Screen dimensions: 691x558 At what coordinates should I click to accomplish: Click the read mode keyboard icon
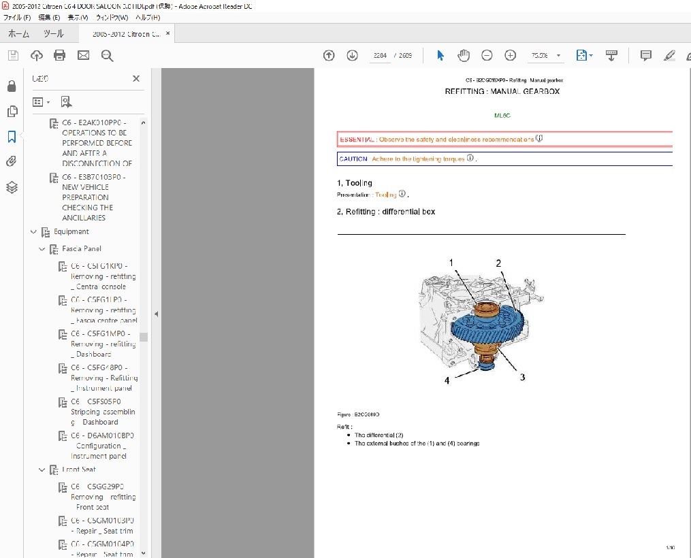(x=611, y=55)
